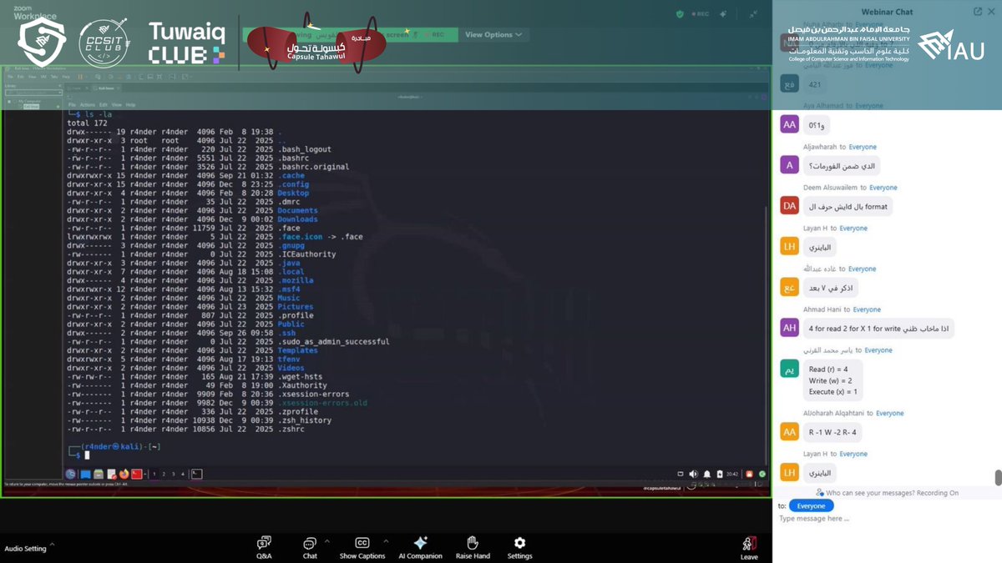Open the Q&A panel in Zoom
This screenshot has height=563, width=1002.
click(x=264, y=548)
